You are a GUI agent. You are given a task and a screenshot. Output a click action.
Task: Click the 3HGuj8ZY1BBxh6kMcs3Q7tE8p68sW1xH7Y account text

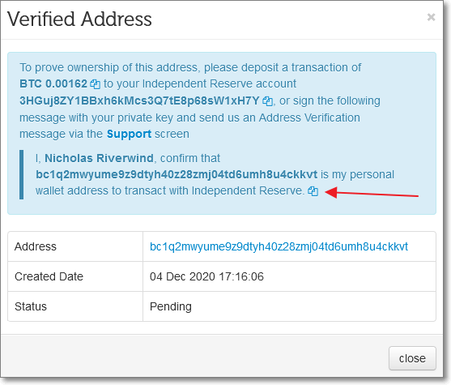click(x=139, y=101)
